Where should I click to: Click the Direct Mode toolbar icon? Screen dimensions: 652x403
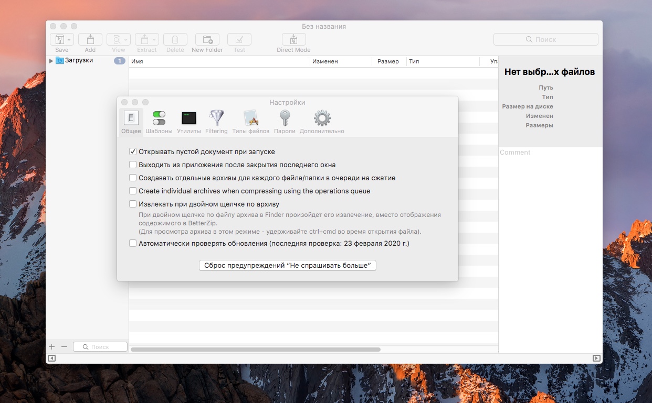click(293, 40)
